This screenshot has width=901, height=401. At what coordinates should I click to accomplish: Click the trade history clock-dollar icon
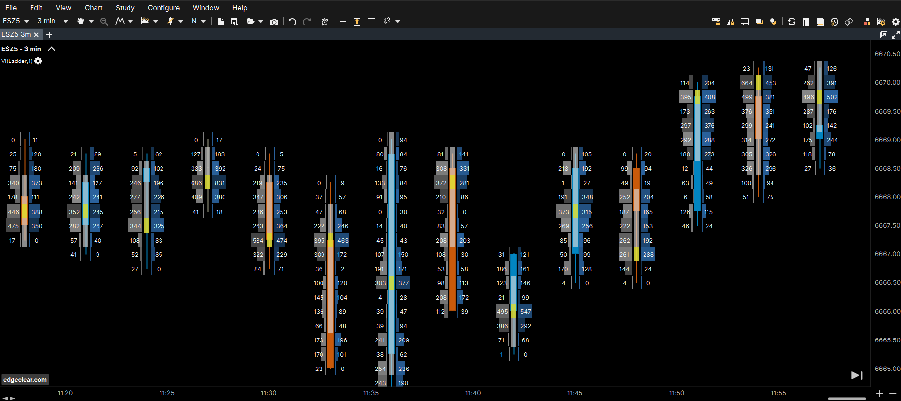pyautogui.click(x=835, y=22)
